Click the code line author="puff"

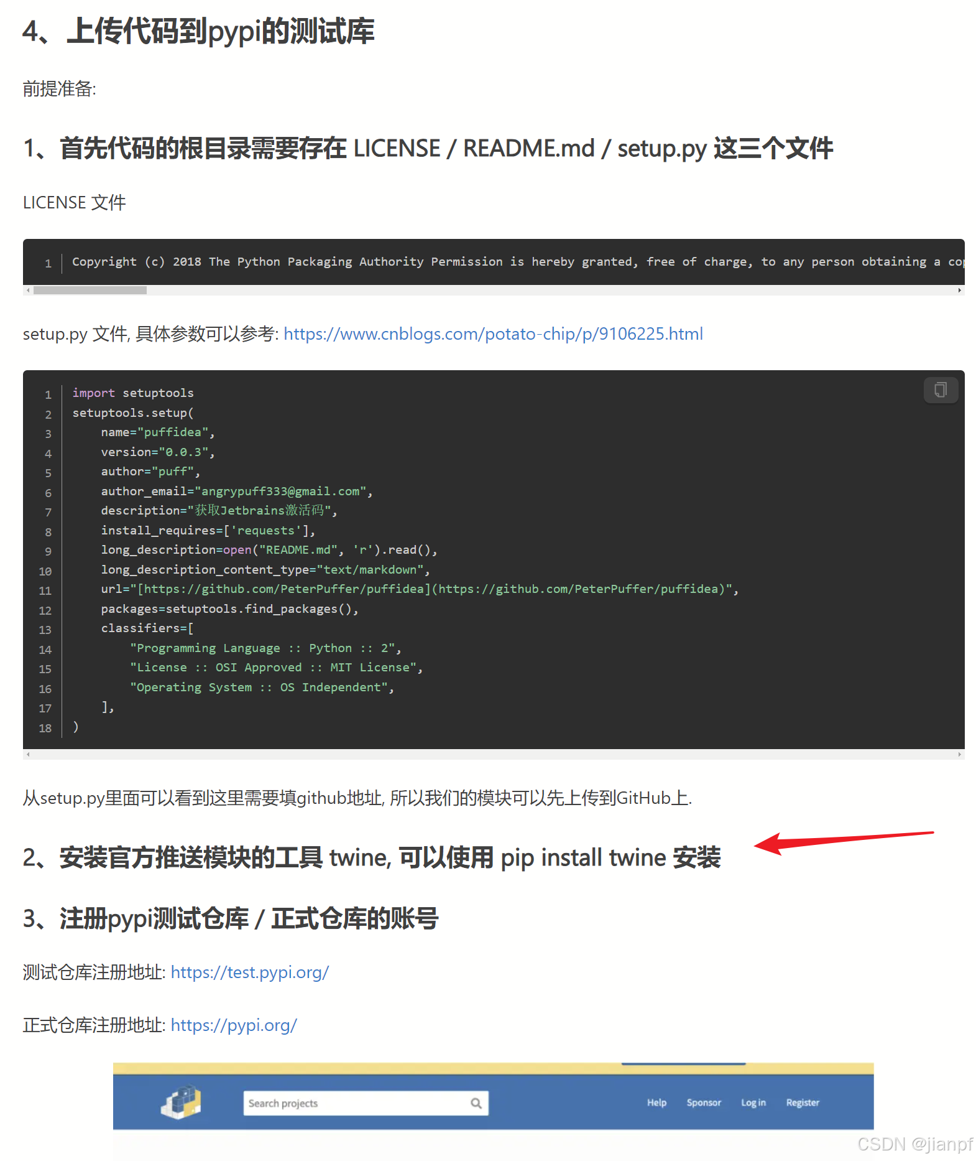pos(150,472)
